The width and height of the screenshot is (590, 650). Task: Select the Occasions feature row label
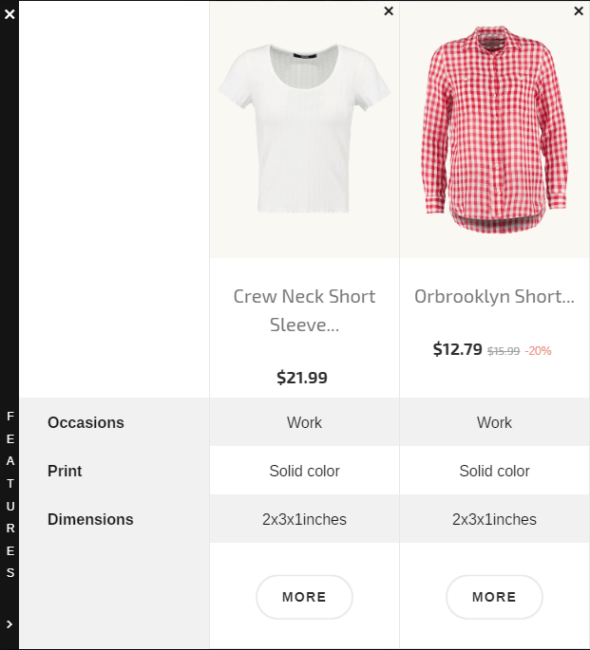click(86, 422)
